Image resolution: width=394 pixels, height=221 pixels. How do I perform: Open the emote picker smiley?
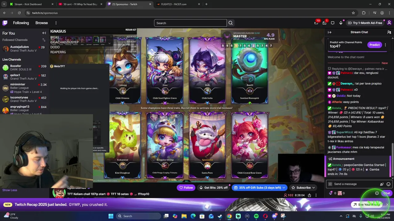pos(388,184)
